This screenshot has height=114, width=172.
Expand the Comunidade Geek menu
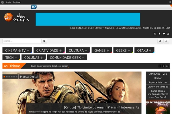click(x=67, y=57)
